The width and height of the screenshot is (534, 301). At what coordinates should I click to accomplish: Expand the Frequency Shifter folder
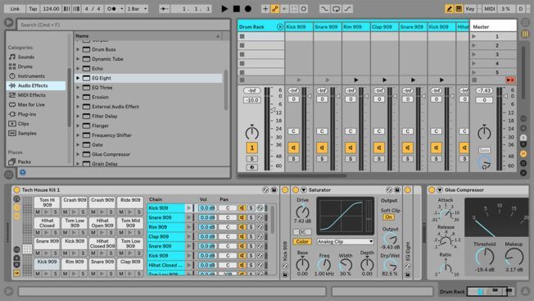tap(78, 135)
